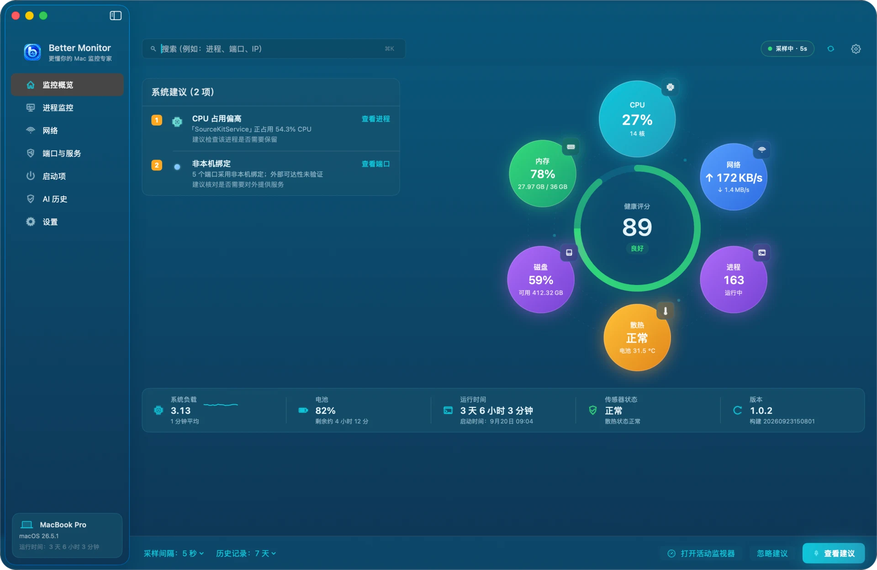Screen dimensions: 877x570
Task: Click the macOS 26.5.1 version text
Action: coord(39,536)
